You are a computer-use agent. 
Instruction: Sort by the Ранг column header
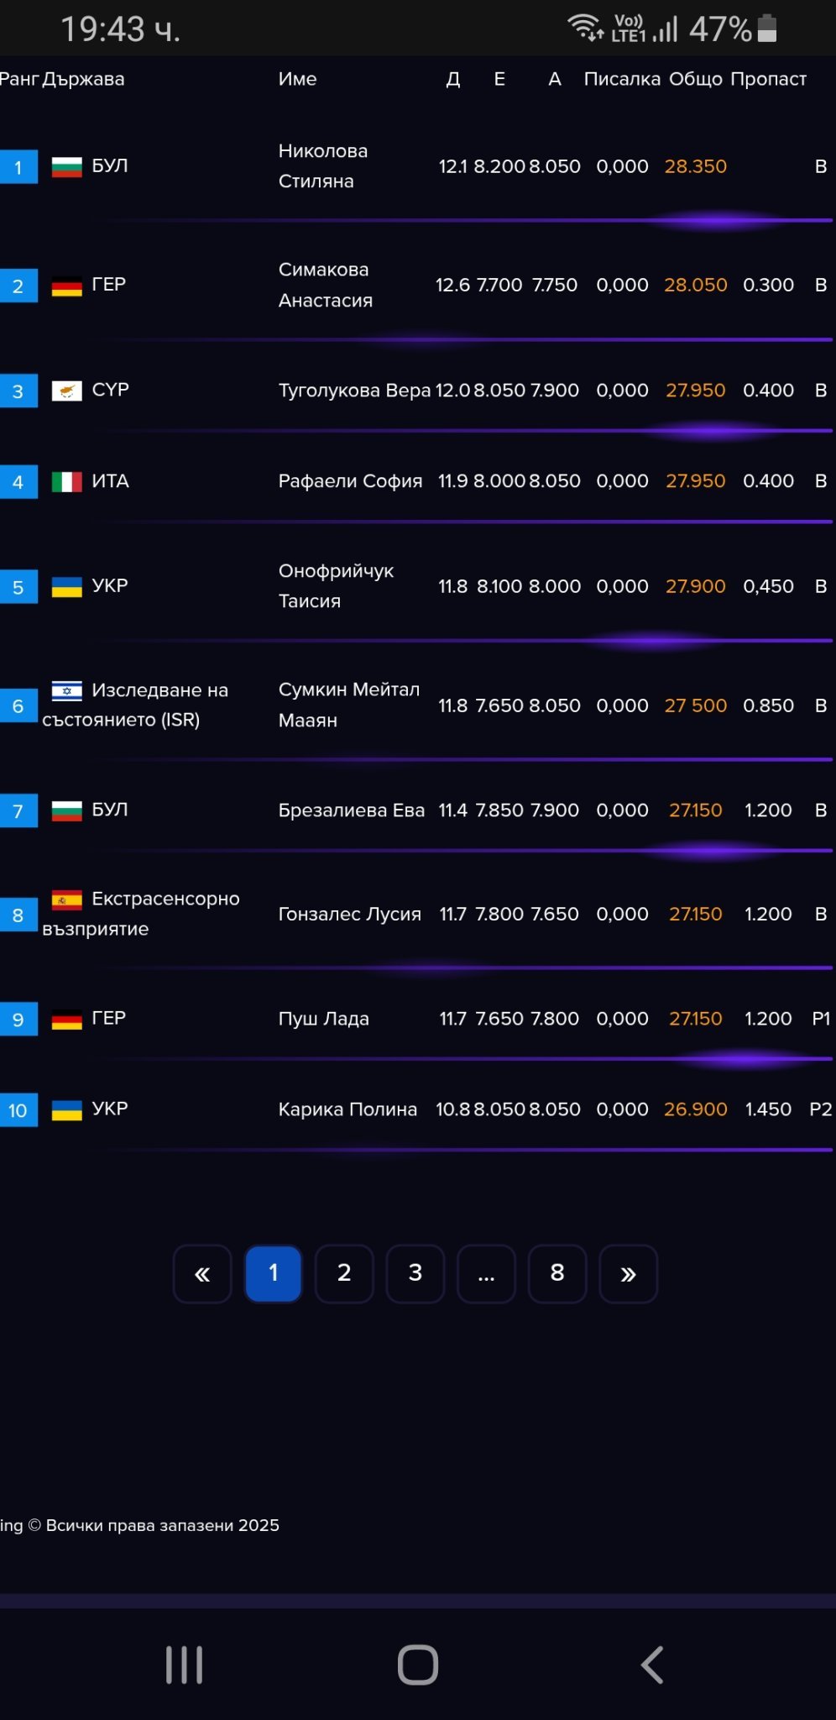point(18,79)
